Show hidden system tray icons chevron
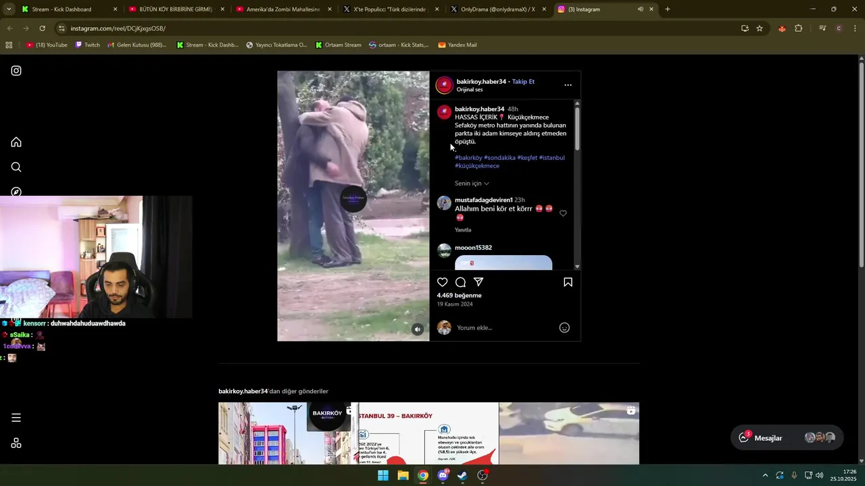The height and width of the screenshot is (486, 865). click(765, 475)
